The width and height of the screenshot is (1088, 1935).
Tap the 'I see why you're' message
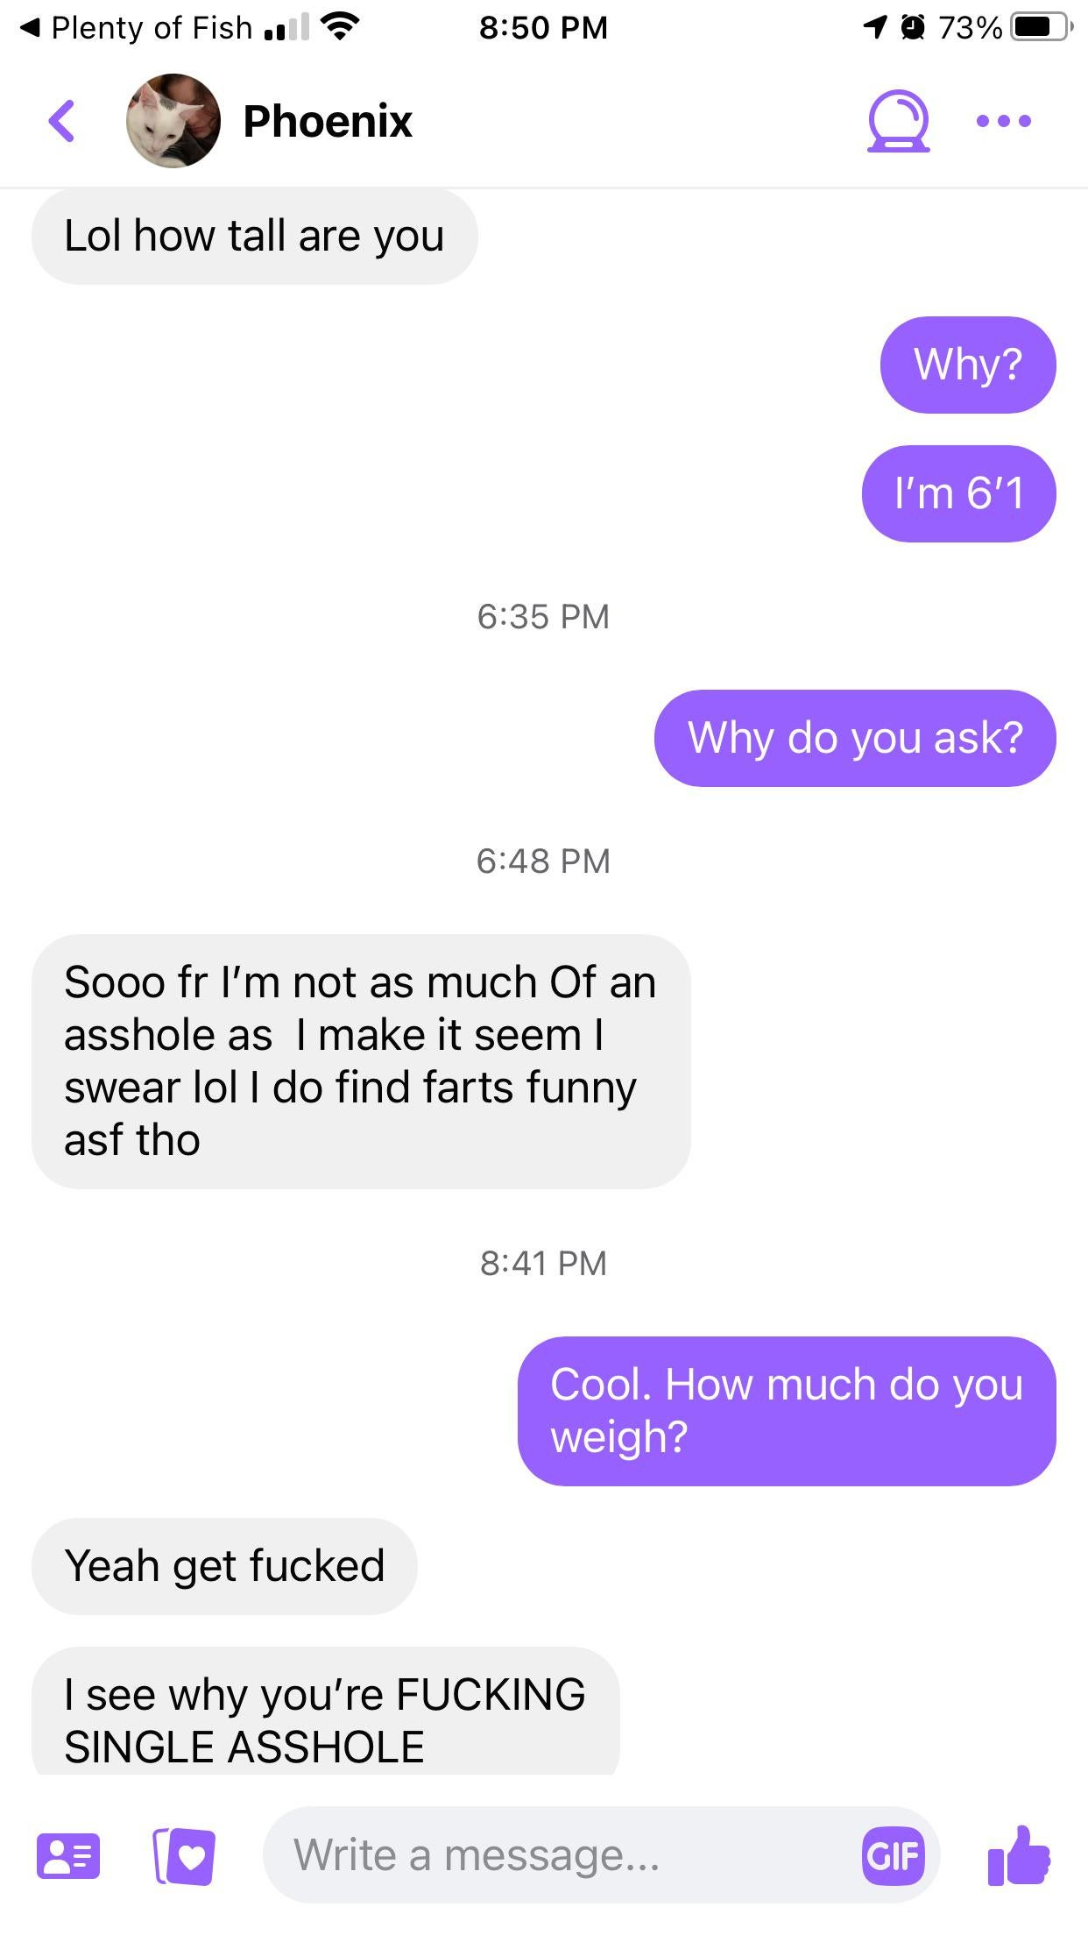click(326, 1712)
